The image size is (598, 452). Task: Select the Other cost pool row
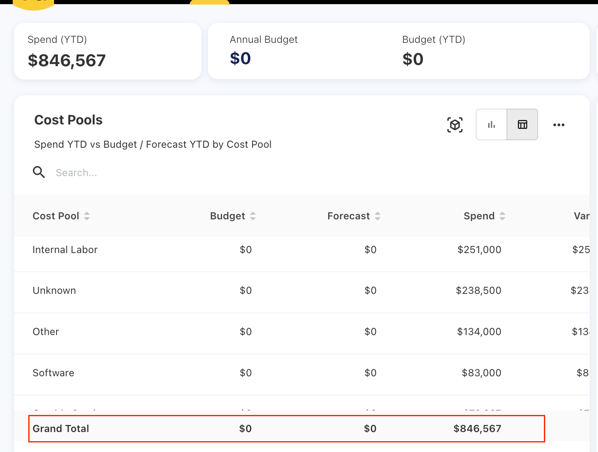point(46,332)
